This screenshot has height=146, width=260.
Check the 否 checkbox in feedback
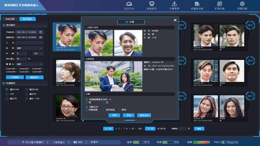(x=105, y=102)
